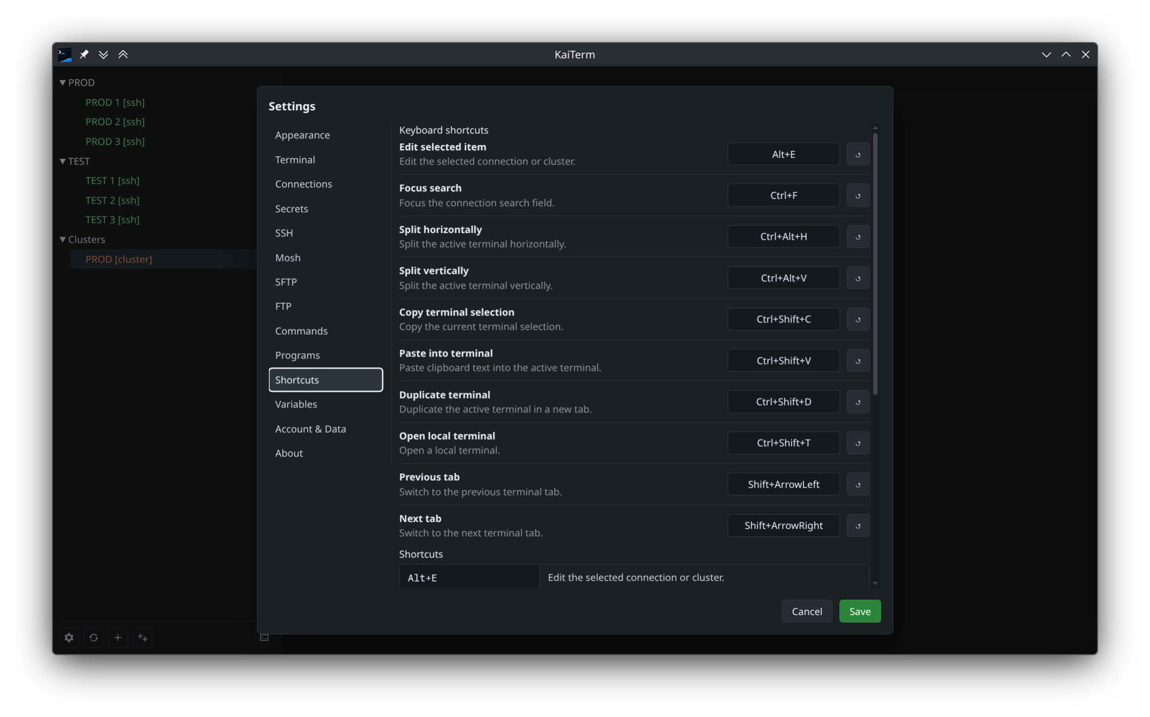Viewport: 1150px width, 717px height.
Task: Click the Ctrl+Shift+V shortcut binding field
Action: pos(783,360)
